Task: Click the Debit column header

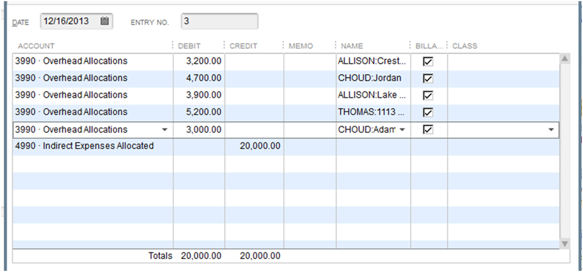Action: tap(189, 46)
